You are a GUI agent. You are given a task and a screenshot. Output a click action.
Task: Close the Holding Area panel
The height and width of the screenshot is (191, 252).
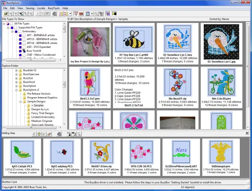tap(247, 133)
